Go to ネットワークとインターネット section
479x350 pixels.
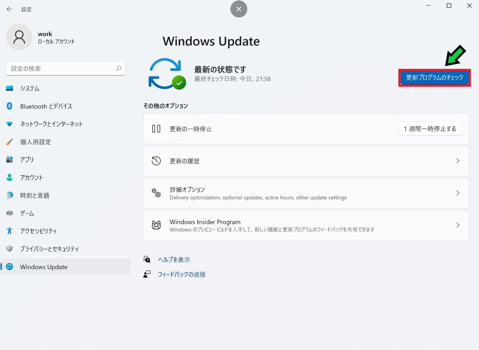point(66,124)
